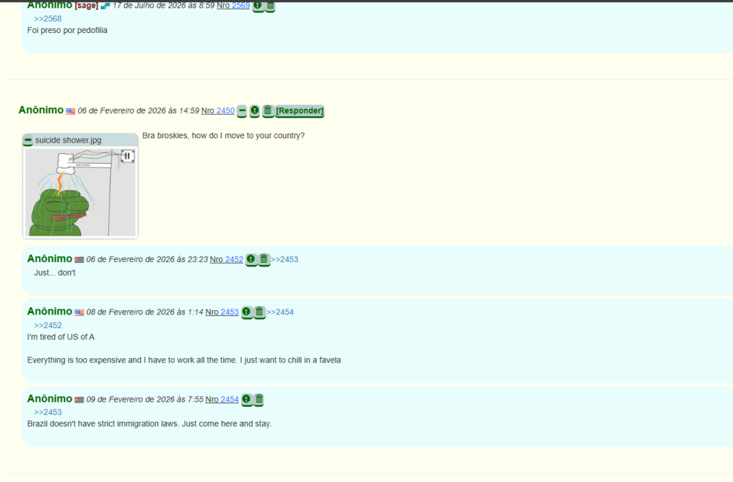Click the date 06 de Fevereiro 23:23

coord(147,259)
